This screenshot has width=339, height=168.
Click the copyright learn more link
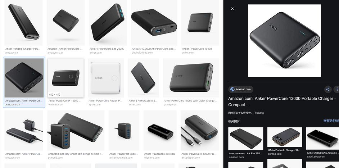259,113
